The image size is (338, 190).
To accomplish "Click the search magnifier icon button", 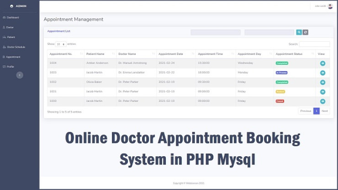I will pos(299,32).
